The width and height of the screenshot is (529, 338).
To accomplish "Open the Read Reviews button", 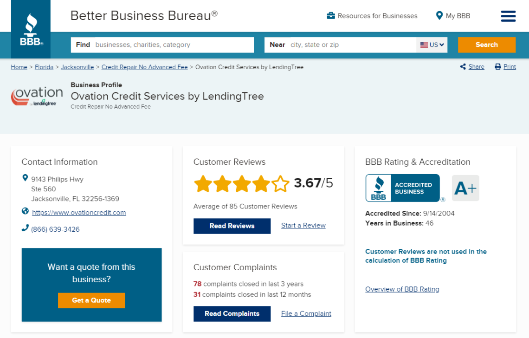I will tap(232, 226).
